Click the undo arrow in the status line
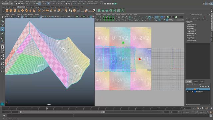This screenshot has width=213, height=120. 24,4
